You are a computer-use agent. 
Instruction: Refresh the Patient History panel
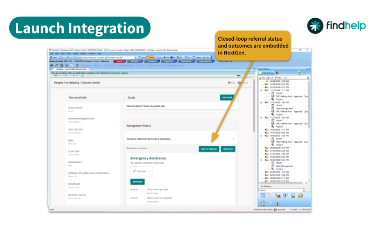pos(308,78)
